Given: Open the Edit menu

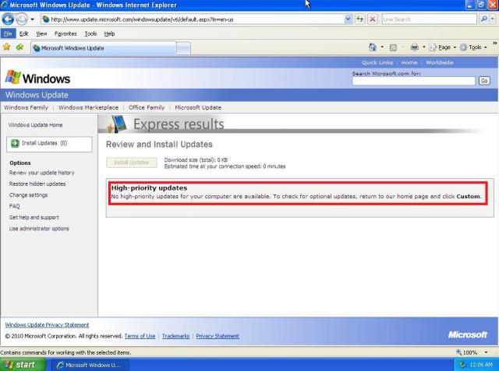Looking at the screenshot, I should pyautogui.click(x=24, y=33).
